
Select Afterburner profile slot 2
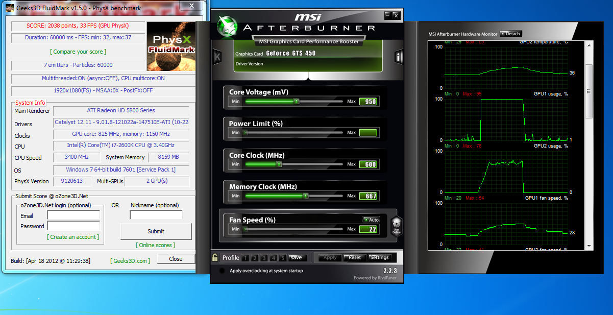[255, 258]
